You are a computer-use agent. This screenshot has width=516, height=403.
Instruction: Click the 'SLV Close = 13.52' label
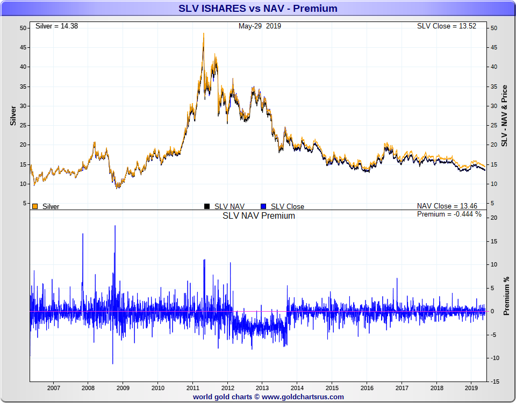447,26
